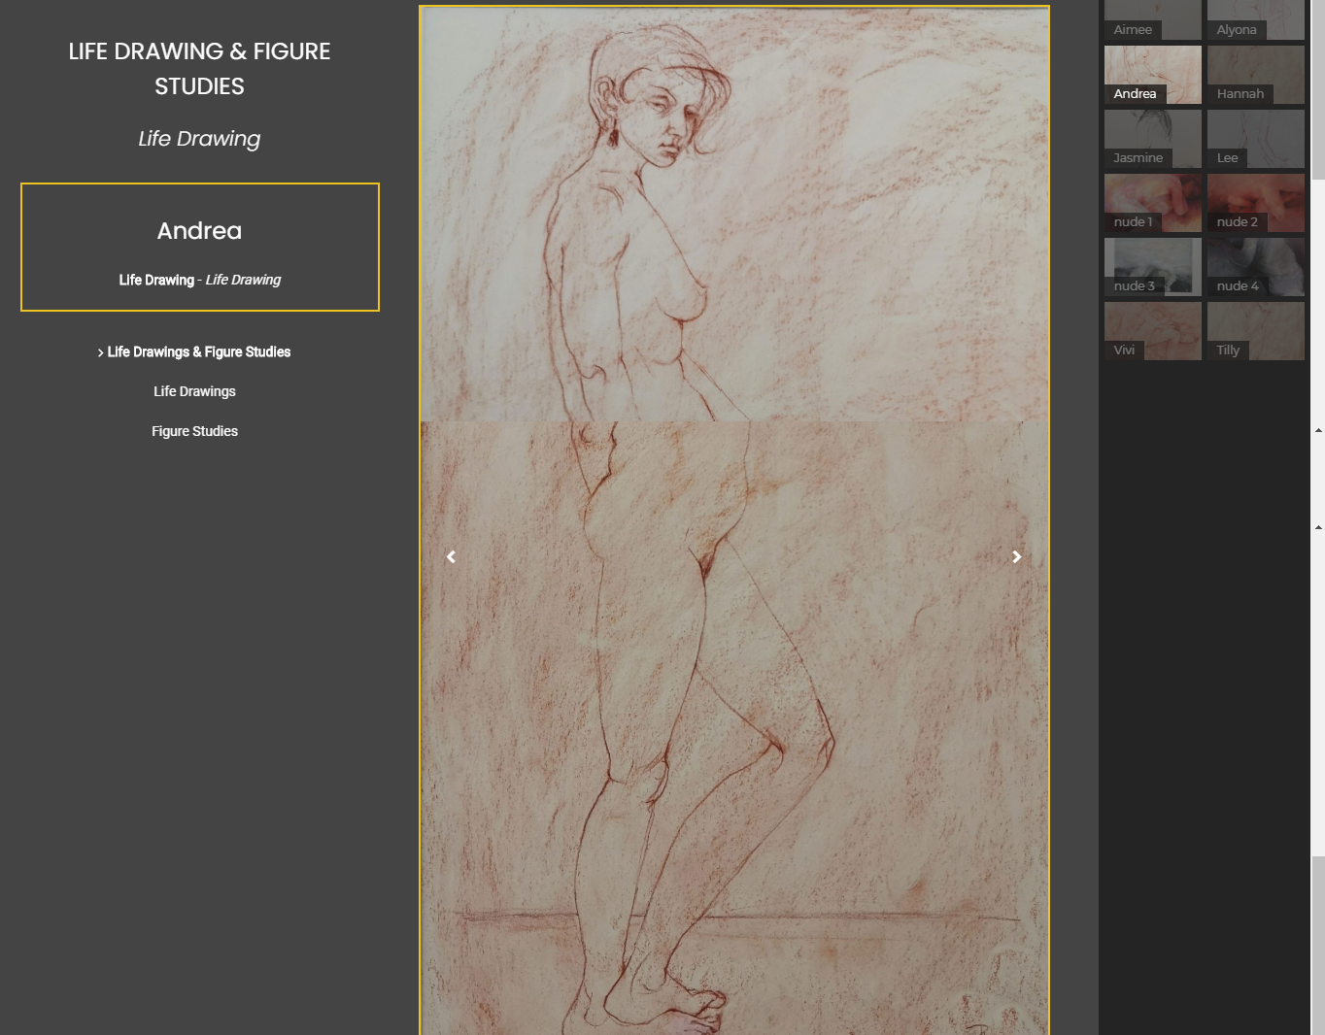1325x1035 pixels.
Task: View the Lee drawing thumbnail
Action: [1256, 139]
